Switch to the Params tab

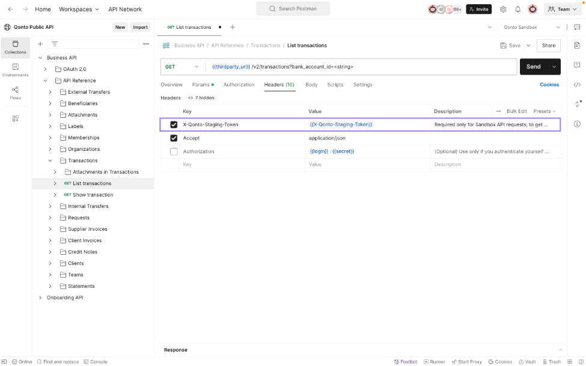pos(203,85)
